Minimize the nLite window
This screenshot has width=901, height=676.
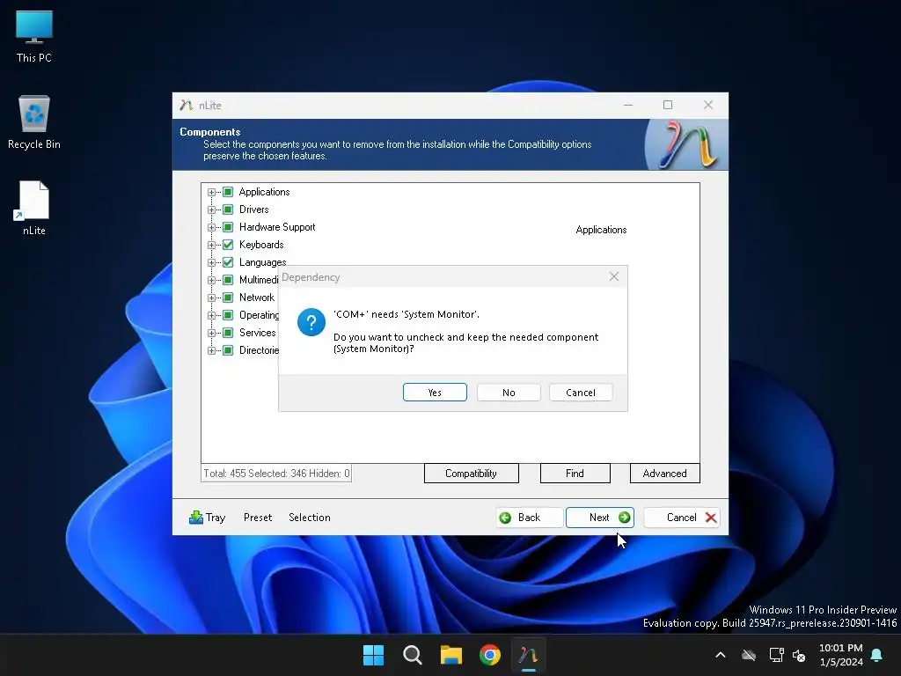pos(628,105)
